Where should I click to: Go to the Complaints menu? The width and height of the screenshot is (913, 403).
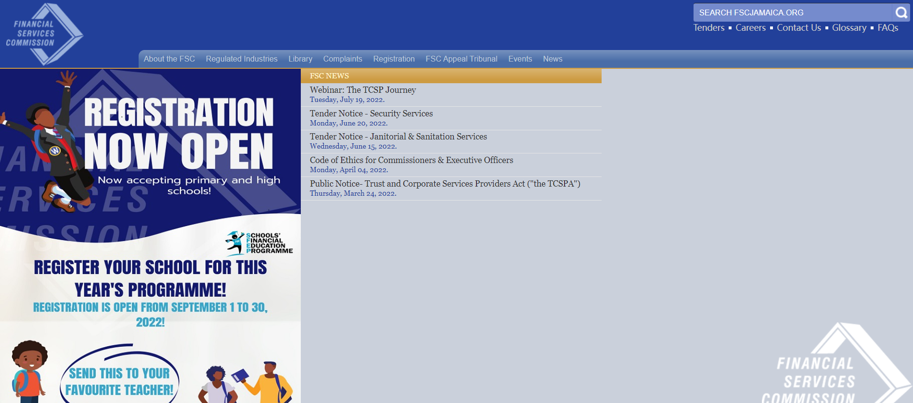point(343,59)
